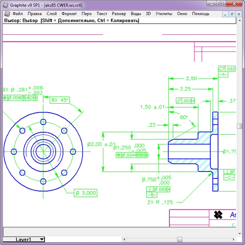Open the Формат menu
The height and width of the screenshot is (245, 245).
tap(69, 13)
